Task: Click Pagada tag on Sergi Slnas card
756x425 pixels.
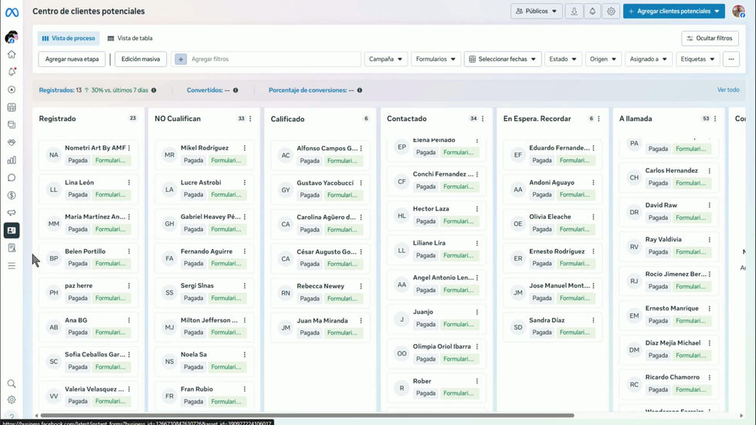Action: [x=193, y=299]
